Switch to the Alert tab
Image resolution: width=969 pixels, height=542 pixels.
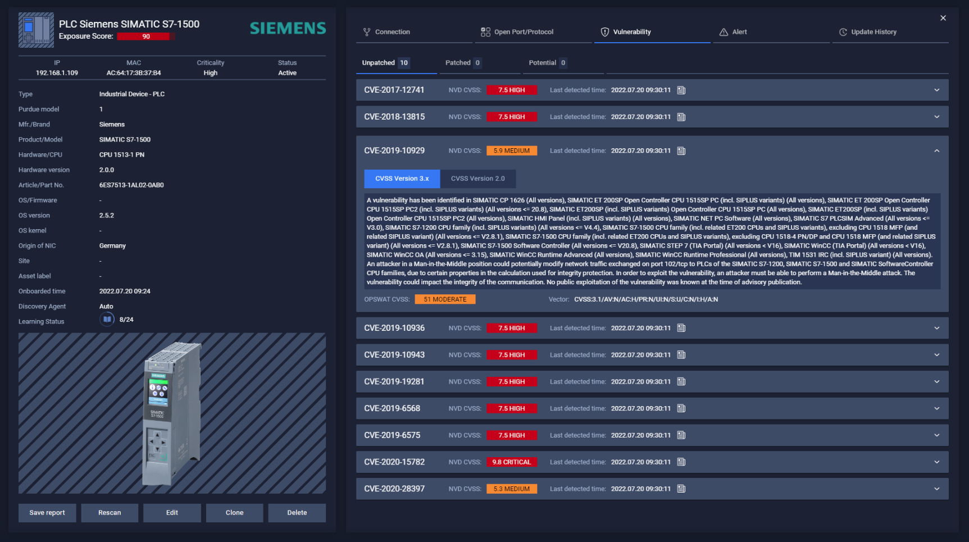click(x=771, y=32)
